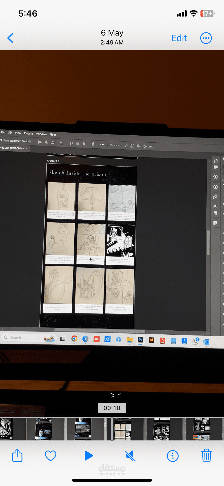Open the share sheet icon
This screenshot has width=224, height=486.
17,455
